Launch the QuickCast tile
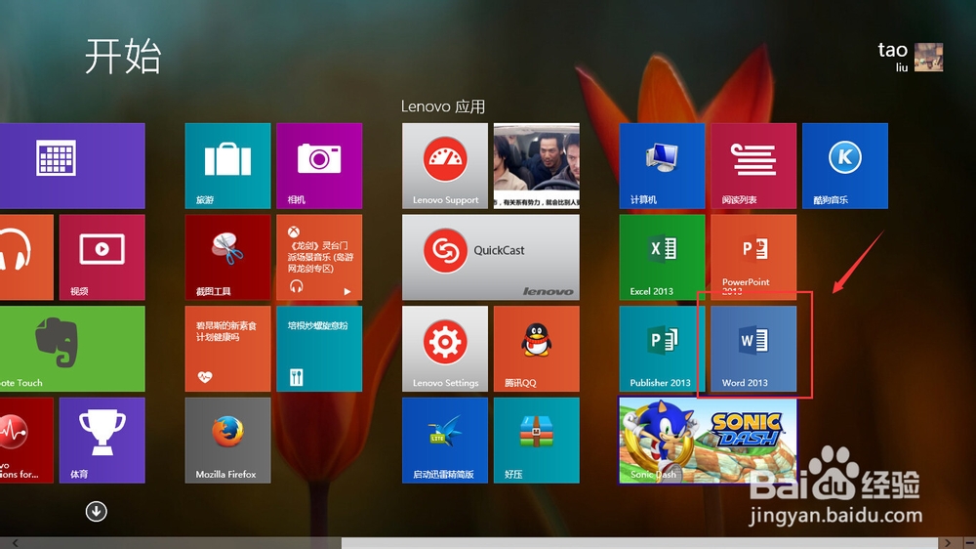This screenshot has width=976, height=549. (491, 257)
